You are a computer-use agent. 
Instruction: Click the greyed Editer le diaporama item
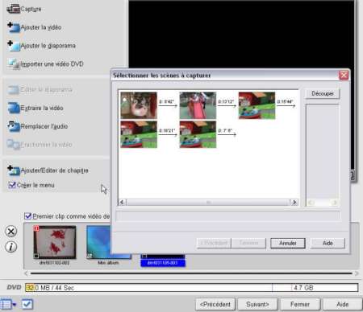tap(40, 89)
